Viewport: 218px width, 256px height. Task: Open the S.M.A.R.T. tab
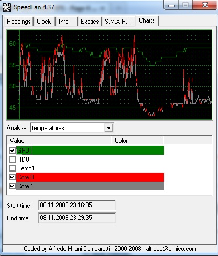[118, 22]
